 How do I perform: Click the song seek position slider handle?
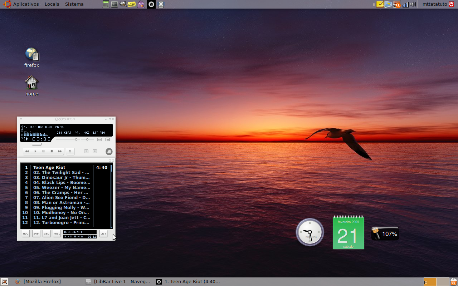[36, 144]
